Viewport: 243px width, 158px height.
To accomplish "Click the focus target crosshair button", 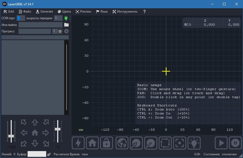I will [180, 143].
